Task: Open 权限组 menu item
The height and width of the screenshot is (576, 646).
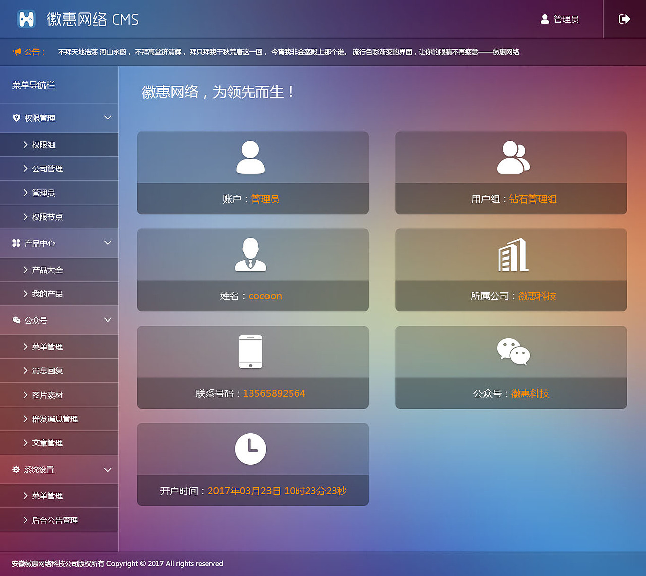Action: point(59,145)
